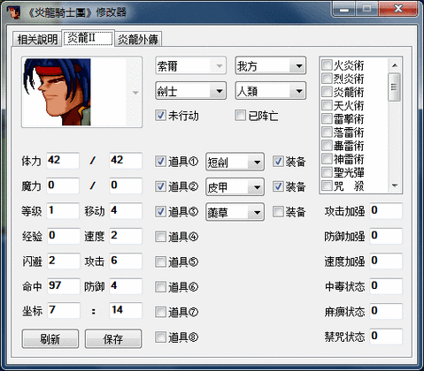Uncheck 装备 for the 皮甲 item

pos(278,186)
